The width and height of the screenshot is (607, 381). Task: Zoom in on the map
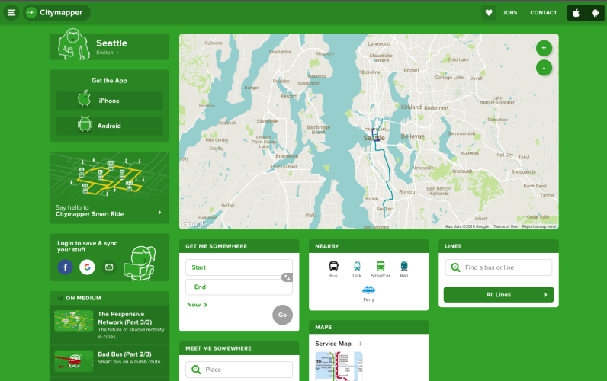(x=544, y=48)
